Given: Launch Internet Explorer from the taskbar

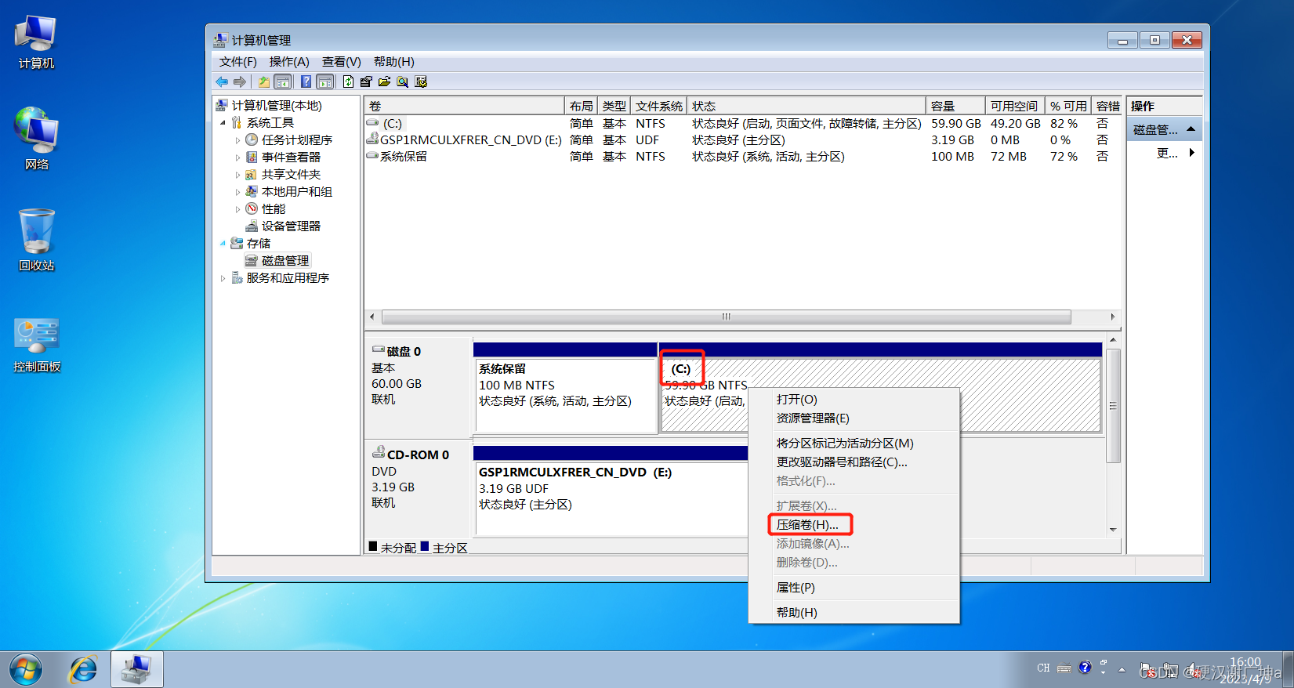Looking at the screenshot, I should [83, 670].
